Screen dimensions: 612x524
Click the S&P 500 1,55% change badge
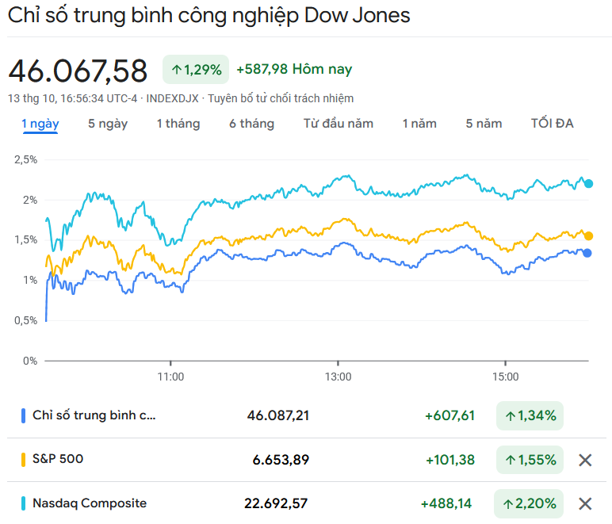point(530,460)
